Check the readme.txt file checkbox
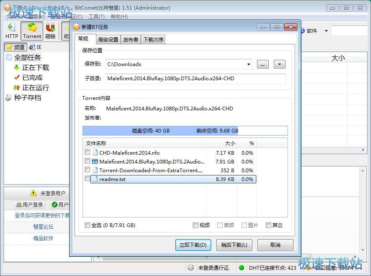 pyautogui.click(x=87, y=179)
